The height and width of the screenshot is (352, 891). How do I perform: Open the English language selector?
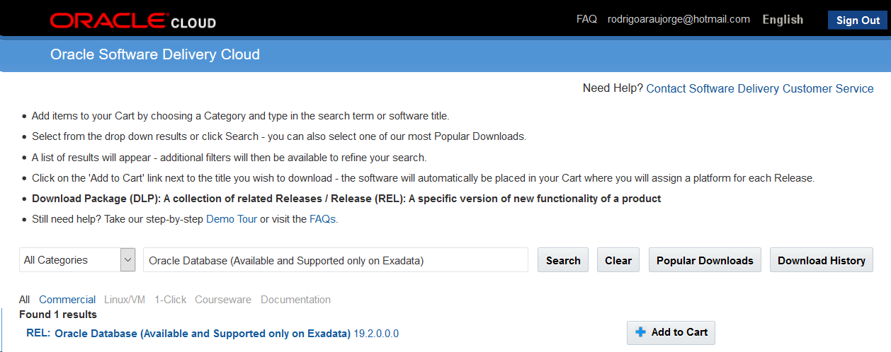pos(783,20)
